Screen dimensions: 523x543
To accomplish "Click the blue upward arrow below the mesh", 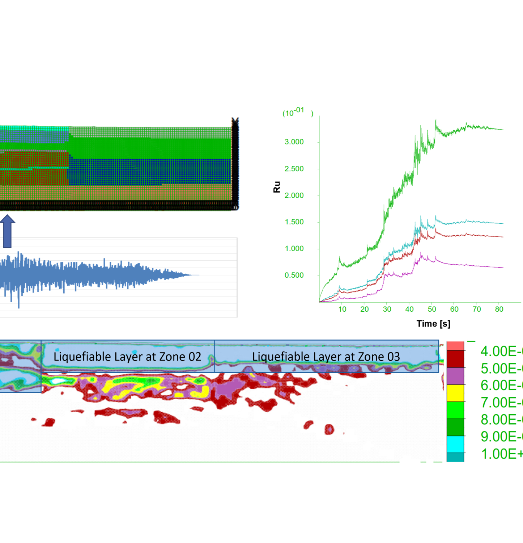I will [7, 231].
